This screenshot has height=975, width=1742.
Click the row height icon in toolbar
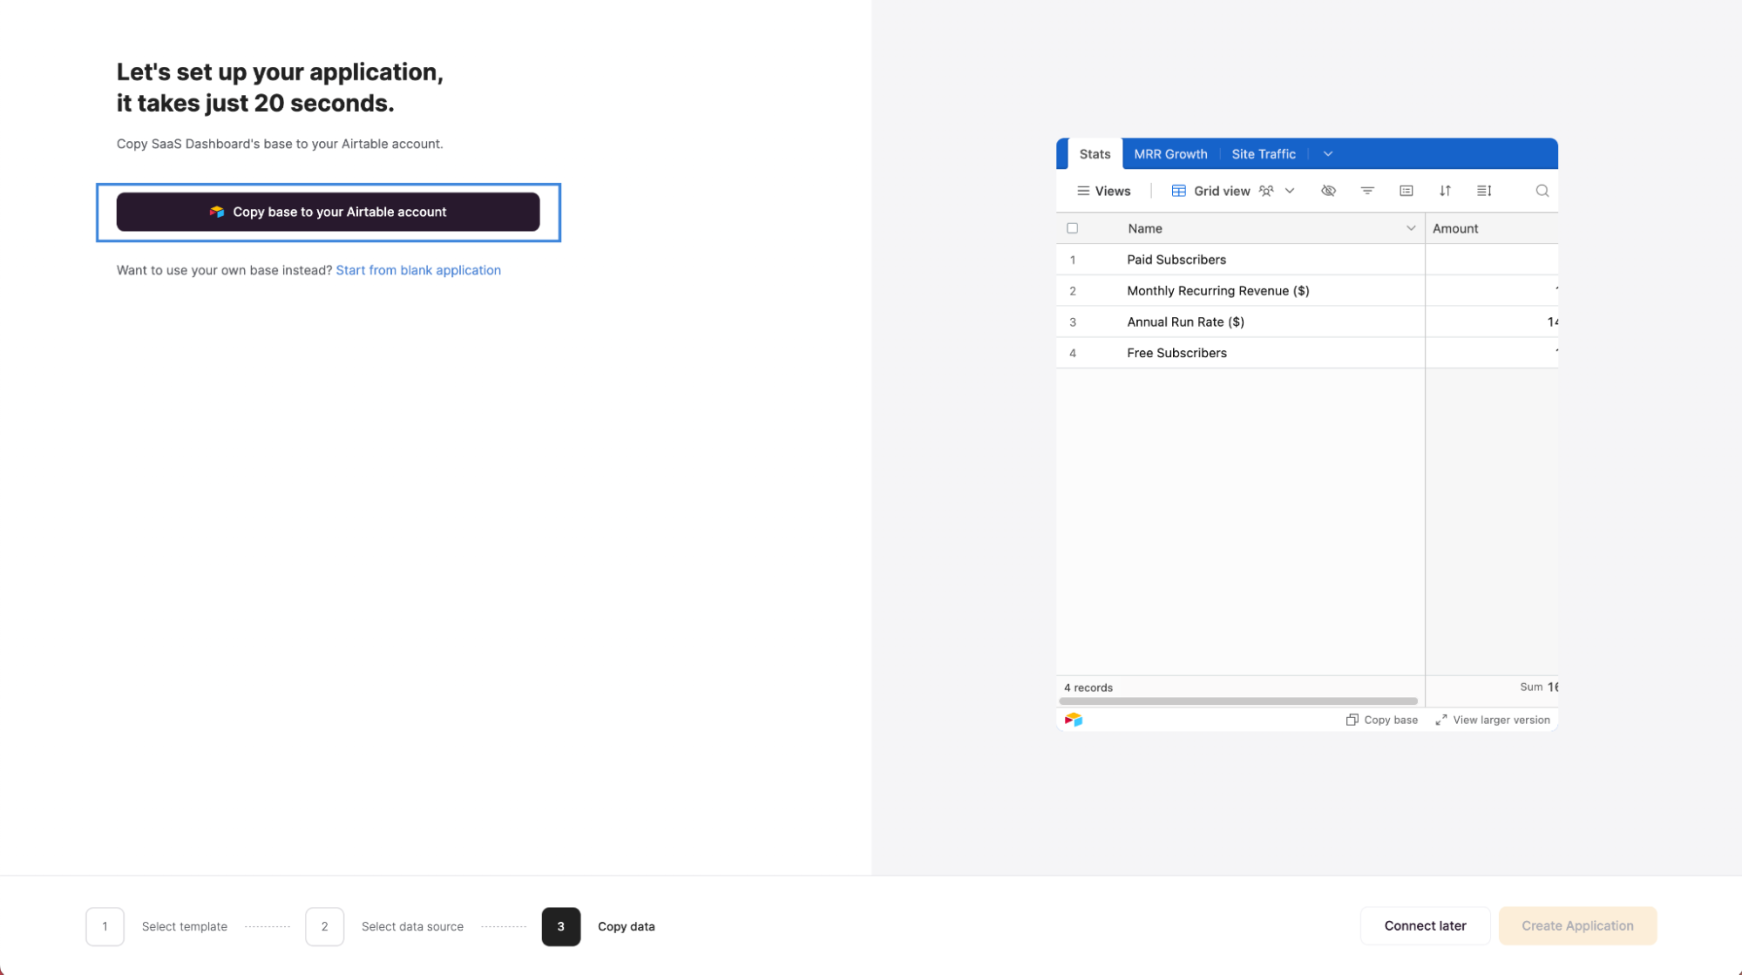[1483, 190]
